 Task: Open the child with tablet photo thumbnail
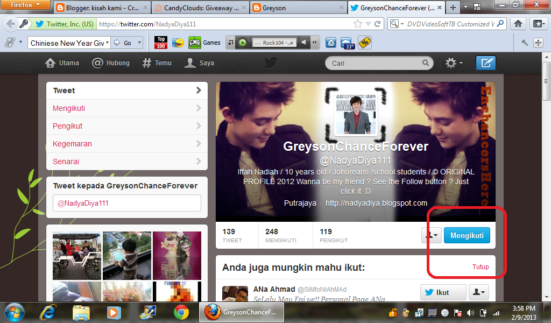[x=127, y=256]
